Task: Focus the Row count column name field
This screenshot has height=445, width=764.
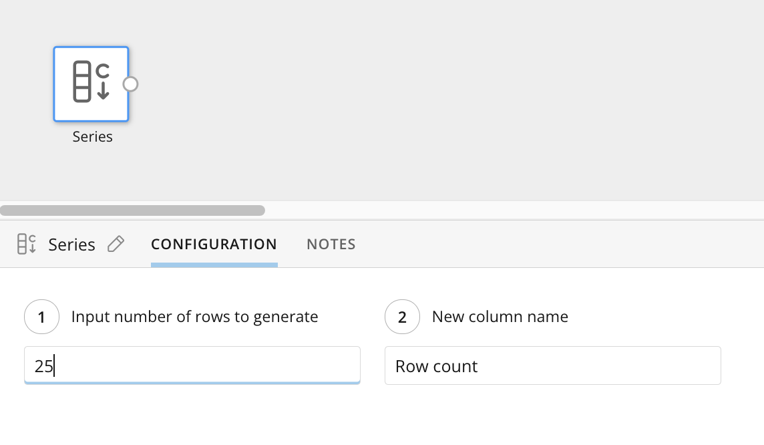Action: pos(553,365)
